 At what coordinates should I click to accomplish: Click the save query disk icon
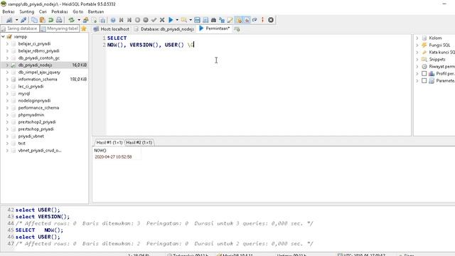point(197,20)
